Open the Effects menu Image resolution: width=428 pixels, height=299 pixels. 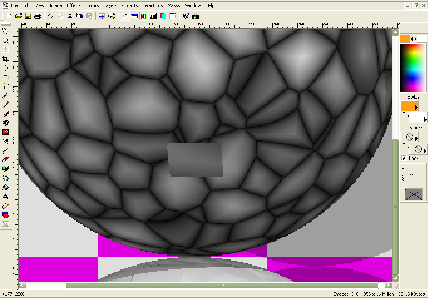click(x=74, y=5)
